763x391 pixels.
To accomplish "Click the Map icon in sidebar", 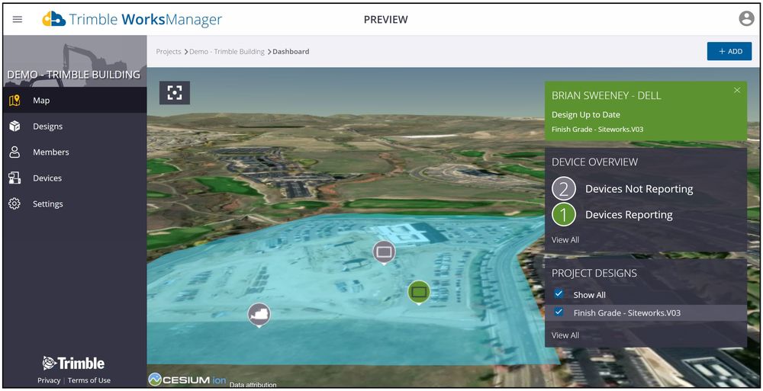I will pos(14,100).
